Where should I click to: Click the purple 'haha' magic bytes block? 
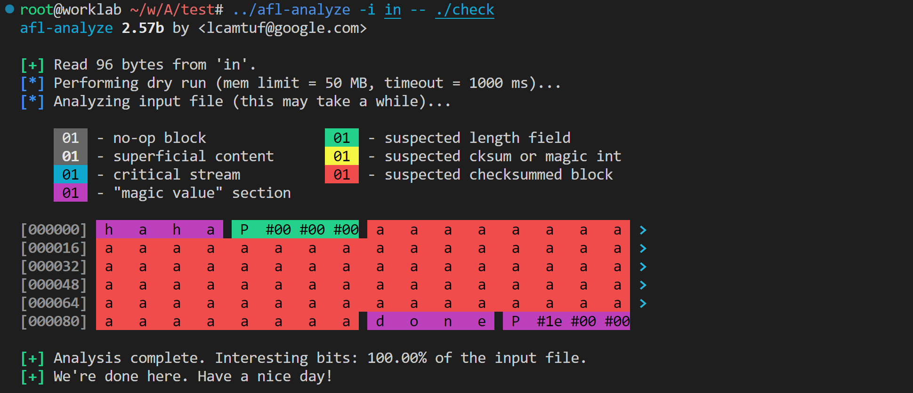pos(159,229)
